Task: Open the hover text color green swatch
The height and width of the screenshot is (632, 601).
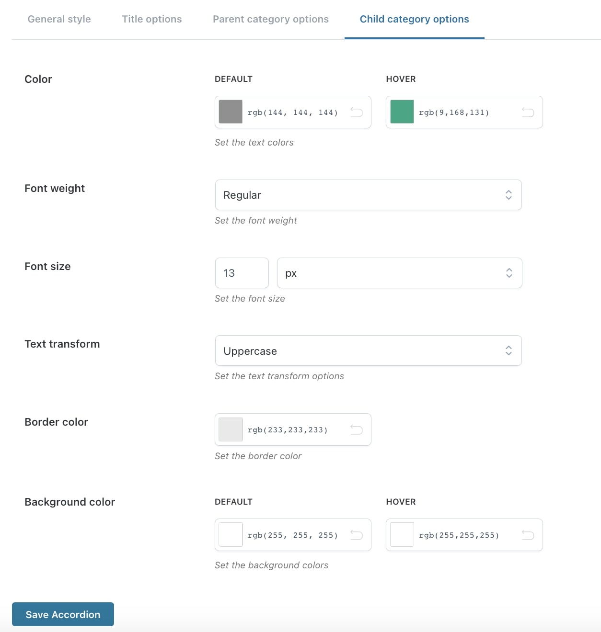Action: [x=402, y=112]
